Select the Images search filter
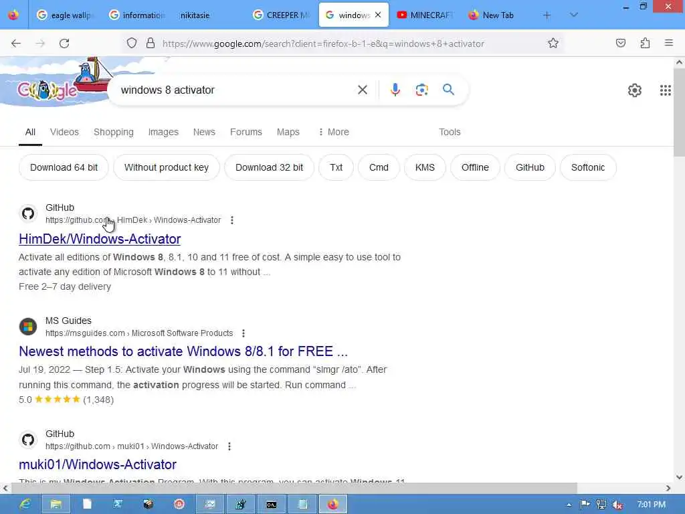The width and height of the screenshot is (685, 514). (163, 132)
